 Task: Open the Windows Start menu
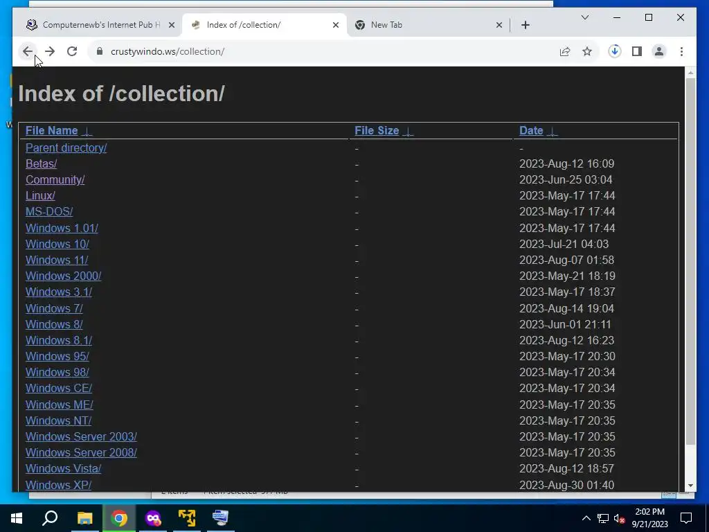point(17,518)
